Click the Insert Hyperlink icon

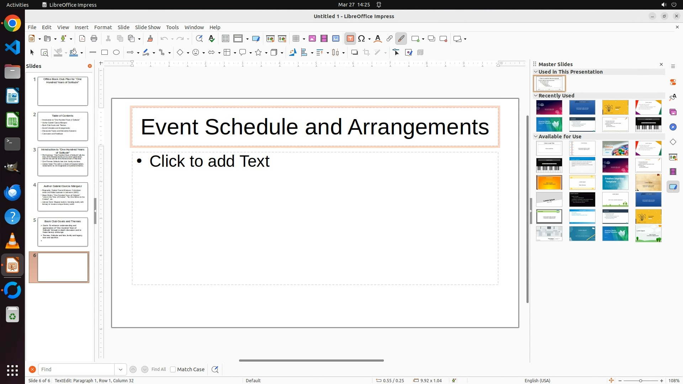pyautogui.click(x=390, y=39)
